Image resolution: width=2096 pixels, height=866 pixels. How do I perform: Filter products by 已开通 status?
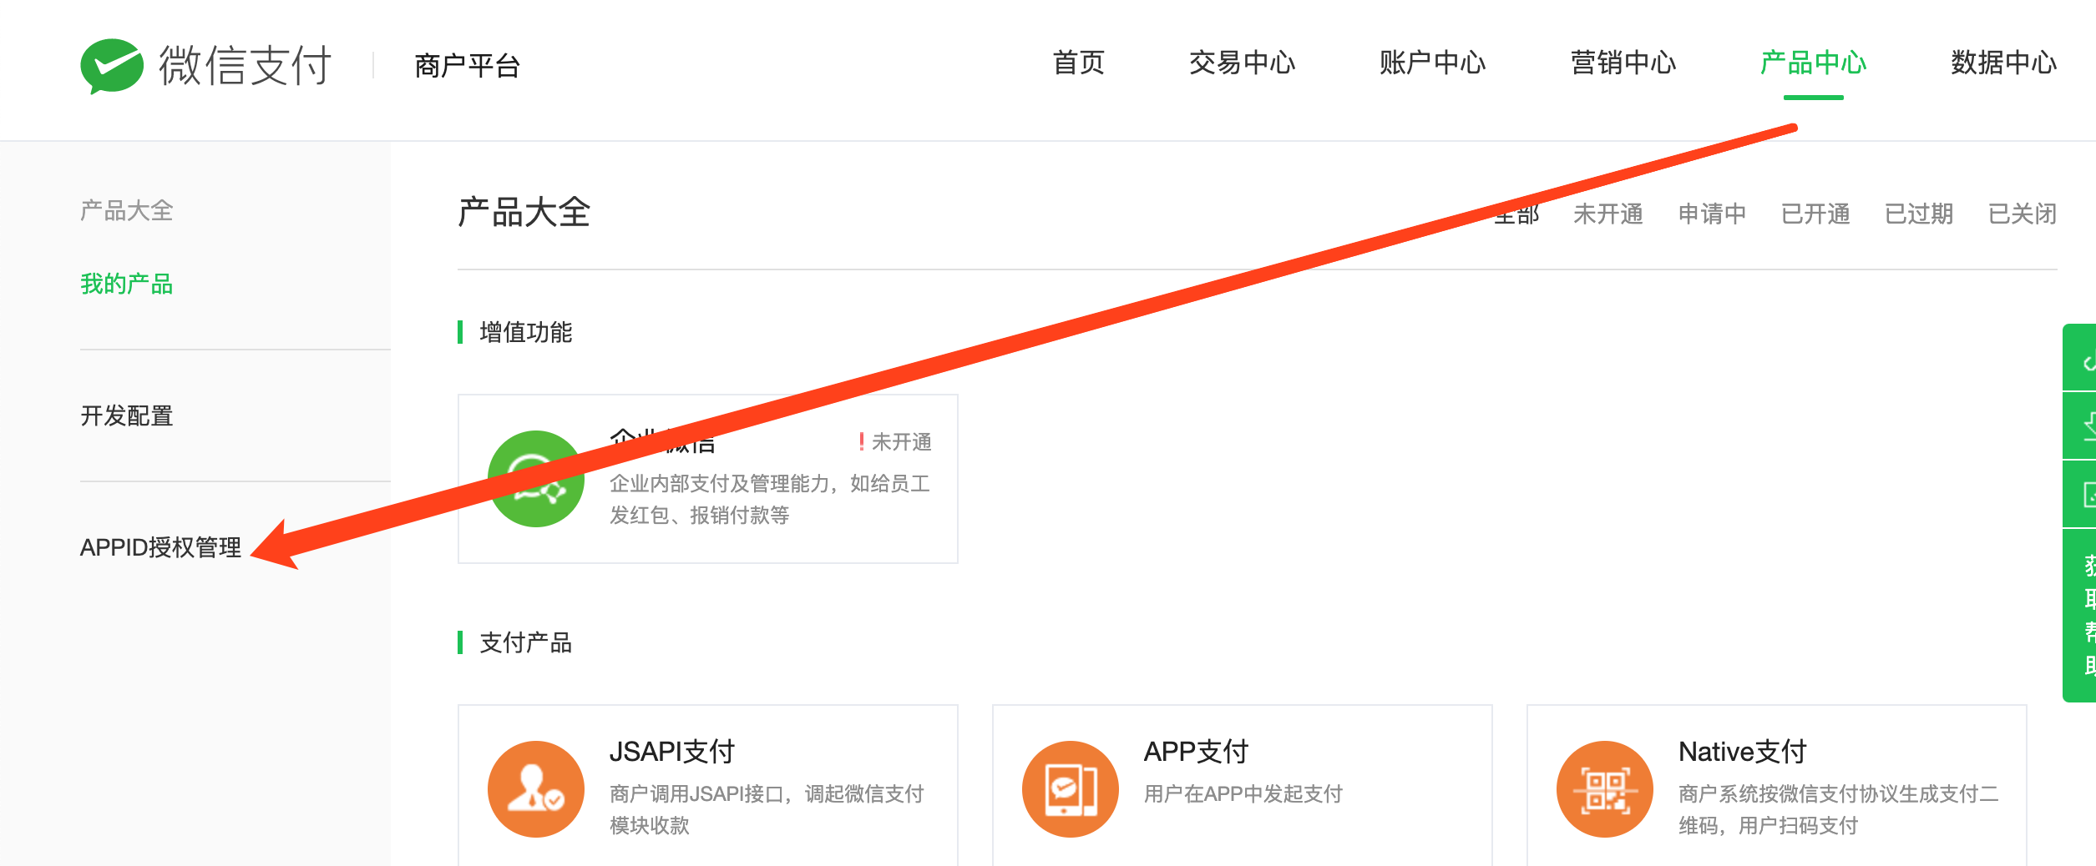[x=1815, y=214]
